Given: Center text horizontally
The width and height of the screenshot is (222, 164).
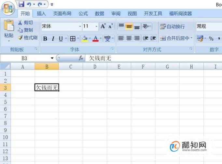Looking at the screenshot, I should tap(129, 38).
